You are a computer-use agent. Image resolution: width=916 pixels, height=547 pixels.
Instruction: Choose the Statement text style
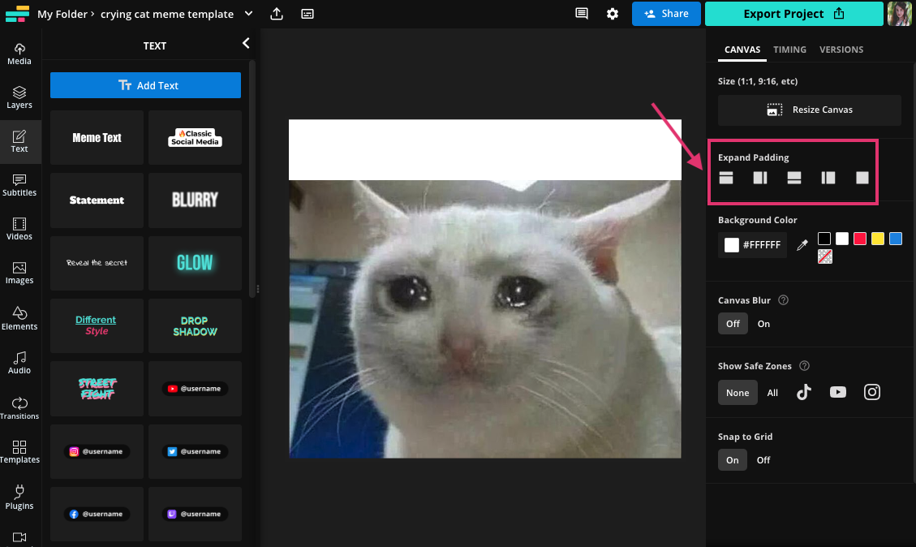[x=97, y=200]
